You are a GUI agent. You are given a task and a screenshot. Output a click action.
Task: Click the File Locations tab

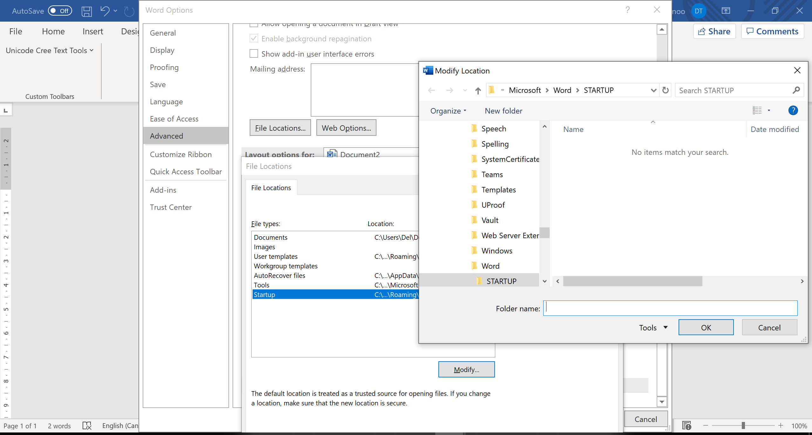point(271,188)
